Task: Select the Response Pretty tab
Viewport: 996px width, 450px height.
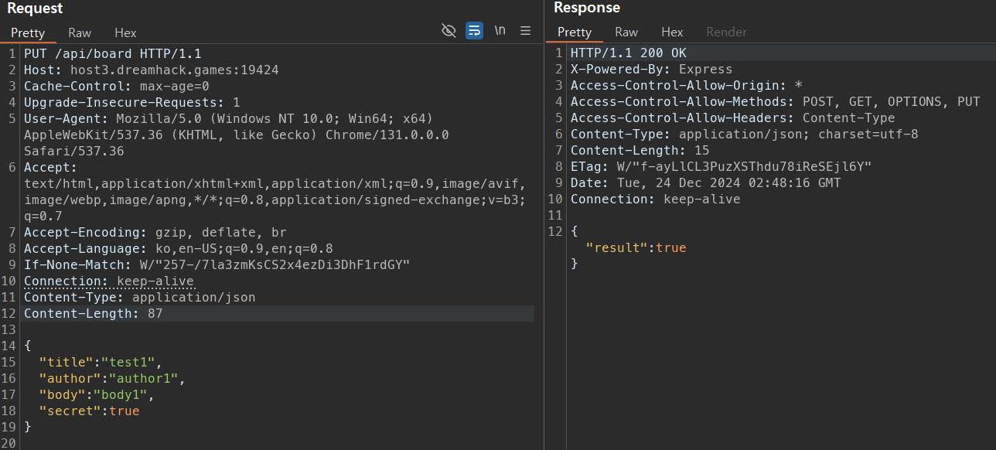Action: pos(575,32)
